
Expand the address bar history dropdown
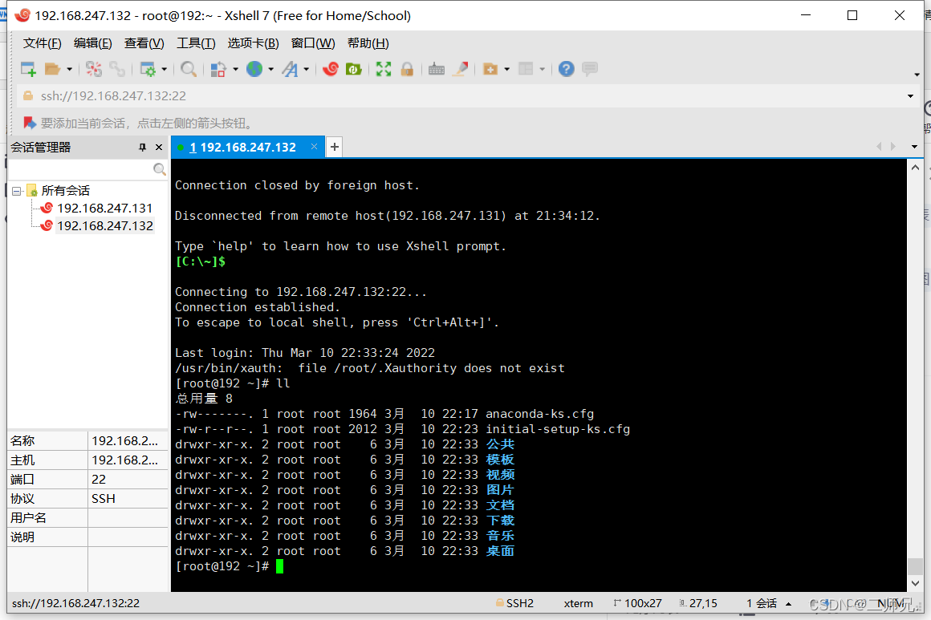coord(910,96)
